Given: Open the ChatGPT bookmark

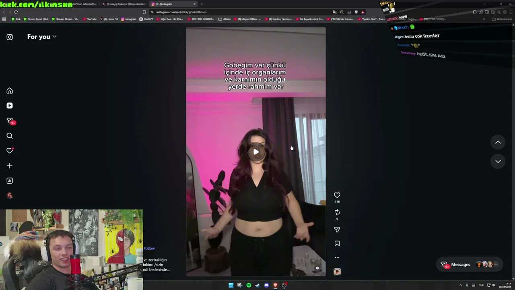Looking at the screenshot, I should pyautogui.click(x=146, y=19).
